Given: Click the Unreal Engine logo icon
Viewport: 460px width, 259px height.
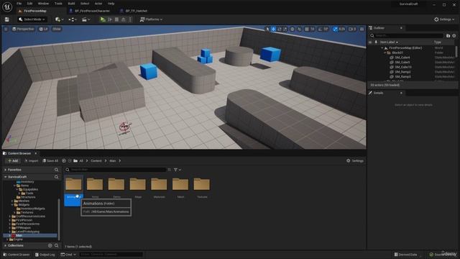Looking at the screenshot, I should click(7, 7).
